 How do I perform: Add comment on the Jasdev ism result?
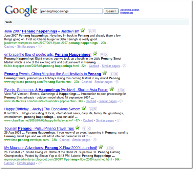pos(40,47)
